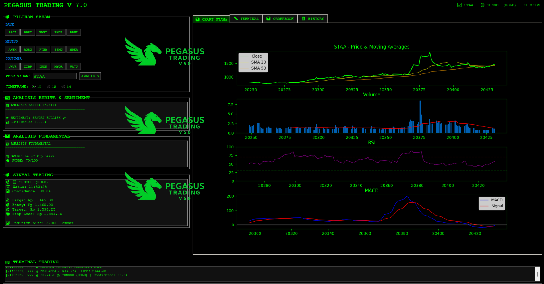Click the Kode Saham input field
The height and width of the screenshot is (284, 544).
55,76
